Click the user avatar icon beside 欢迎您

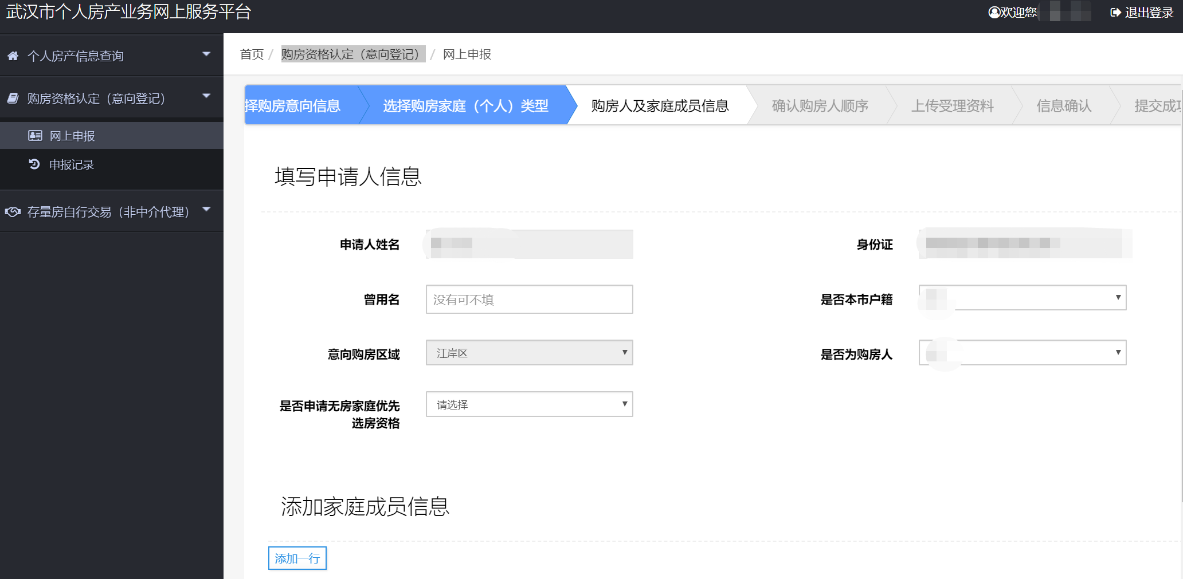click(x=994, y=12)
